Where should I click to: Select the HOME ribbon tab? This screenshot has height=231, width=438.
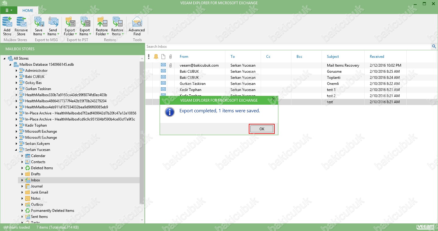[28, 10]
